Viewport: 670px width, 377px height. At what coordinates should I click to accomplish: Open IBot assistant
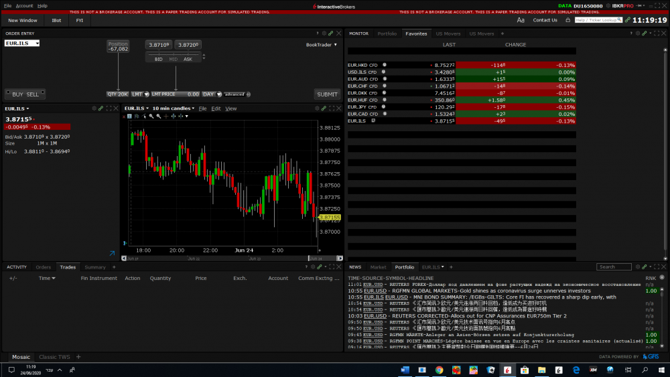[x=56, y=21]
